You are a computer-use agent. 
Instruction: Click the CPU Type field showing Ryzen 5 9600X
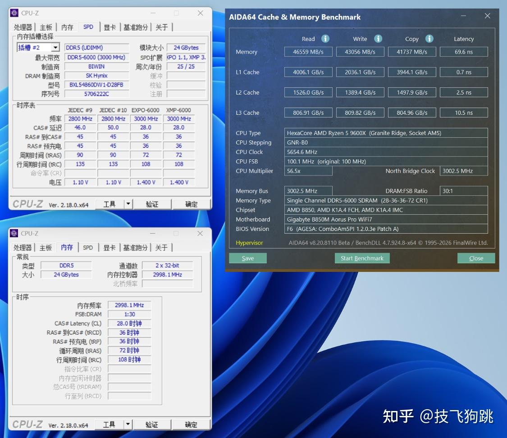(x=386, y=133)
